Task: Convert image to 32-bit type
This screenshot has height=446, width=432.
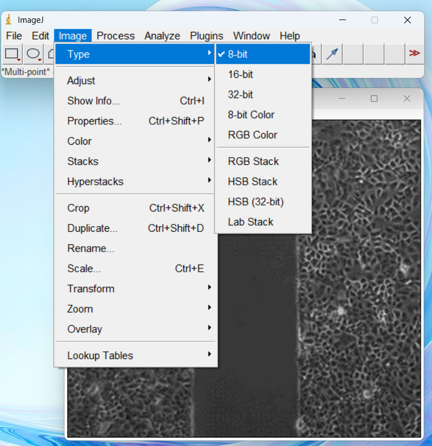Action: 263,95
